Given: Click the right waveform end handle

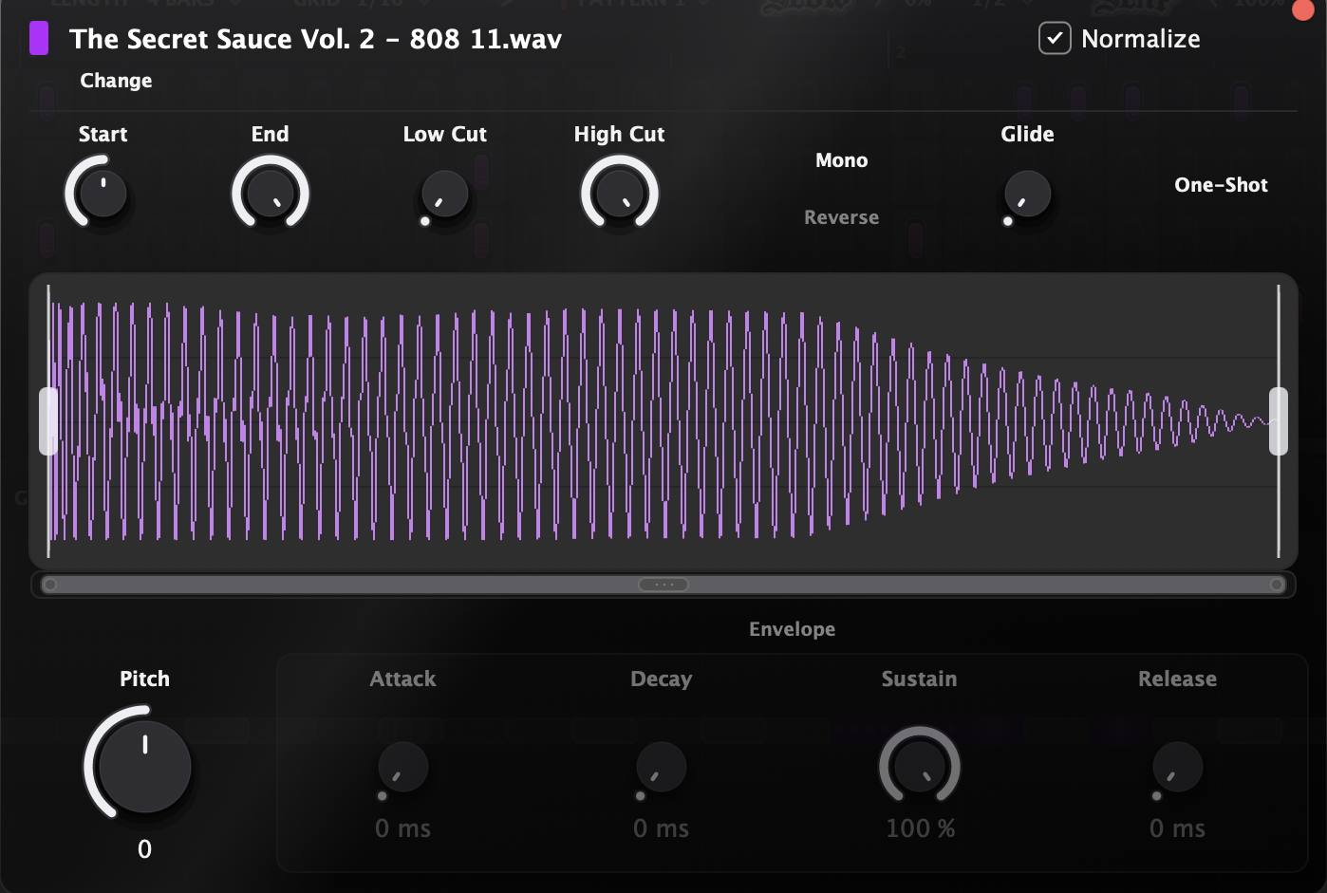Looking at the screenshot, I should pyautogui.click(x=1279, y=421).
